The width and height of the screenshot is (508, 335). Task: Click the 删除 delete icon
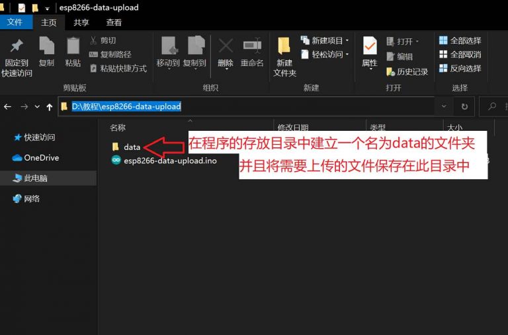tap(226, 46)
